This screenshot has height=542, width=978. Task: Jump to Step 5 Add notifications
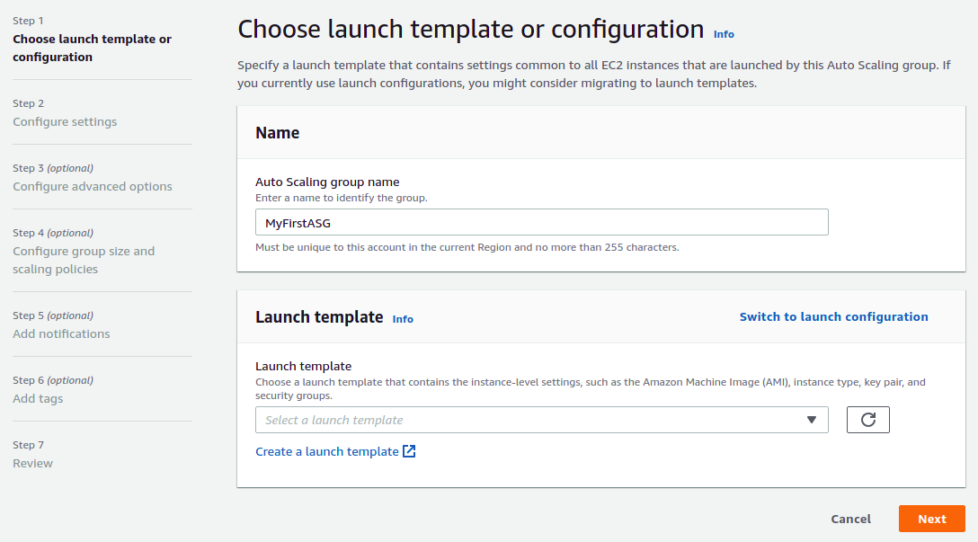point(61,333)
